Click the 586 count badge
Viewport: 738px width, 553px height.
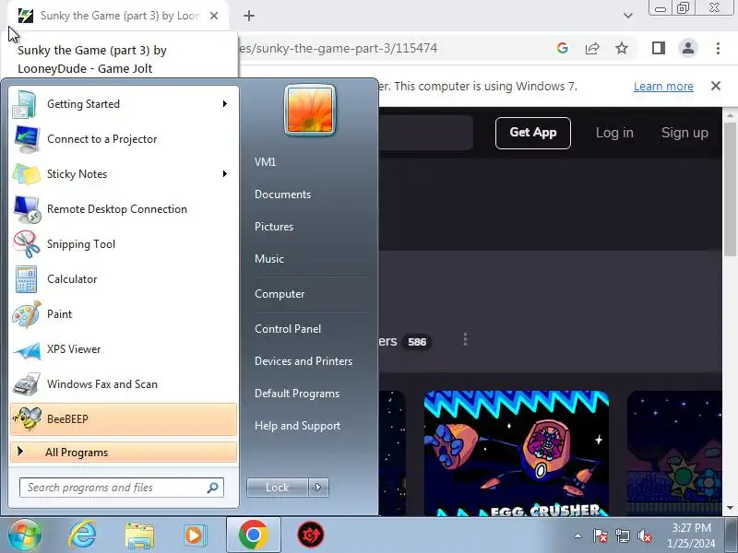(x=417, y=342)
